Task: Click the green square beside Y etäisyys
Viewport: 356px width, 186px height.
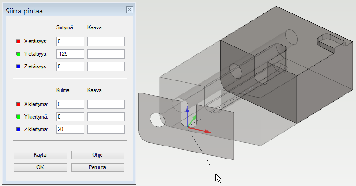Action: [x=18, y=54]
